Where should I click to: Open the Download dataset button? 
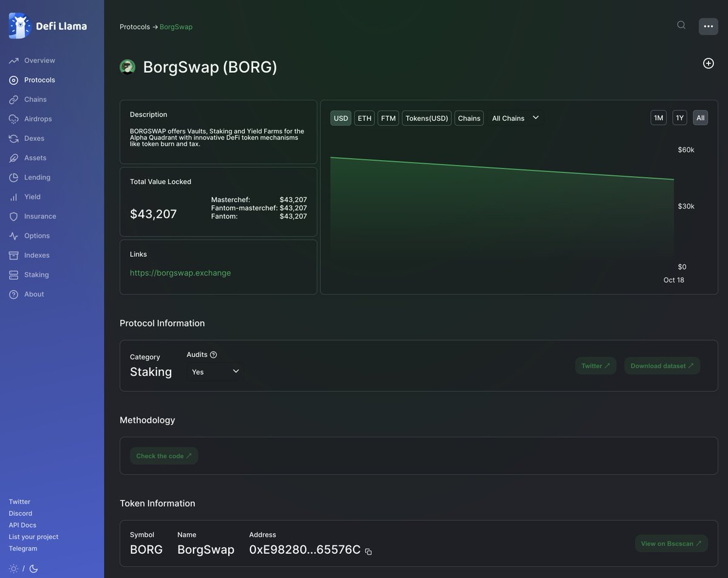662,365
